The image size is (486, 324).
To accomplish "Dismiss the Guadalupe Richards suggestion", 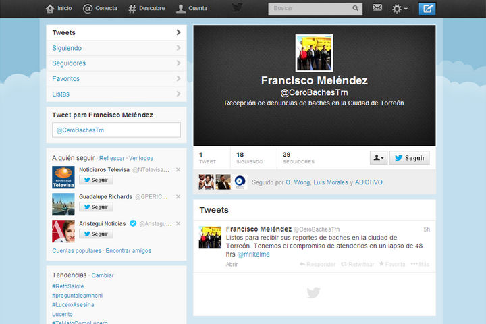I will coord(178,196).
